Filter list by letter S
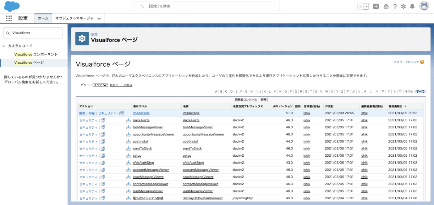 coord(306,92)
